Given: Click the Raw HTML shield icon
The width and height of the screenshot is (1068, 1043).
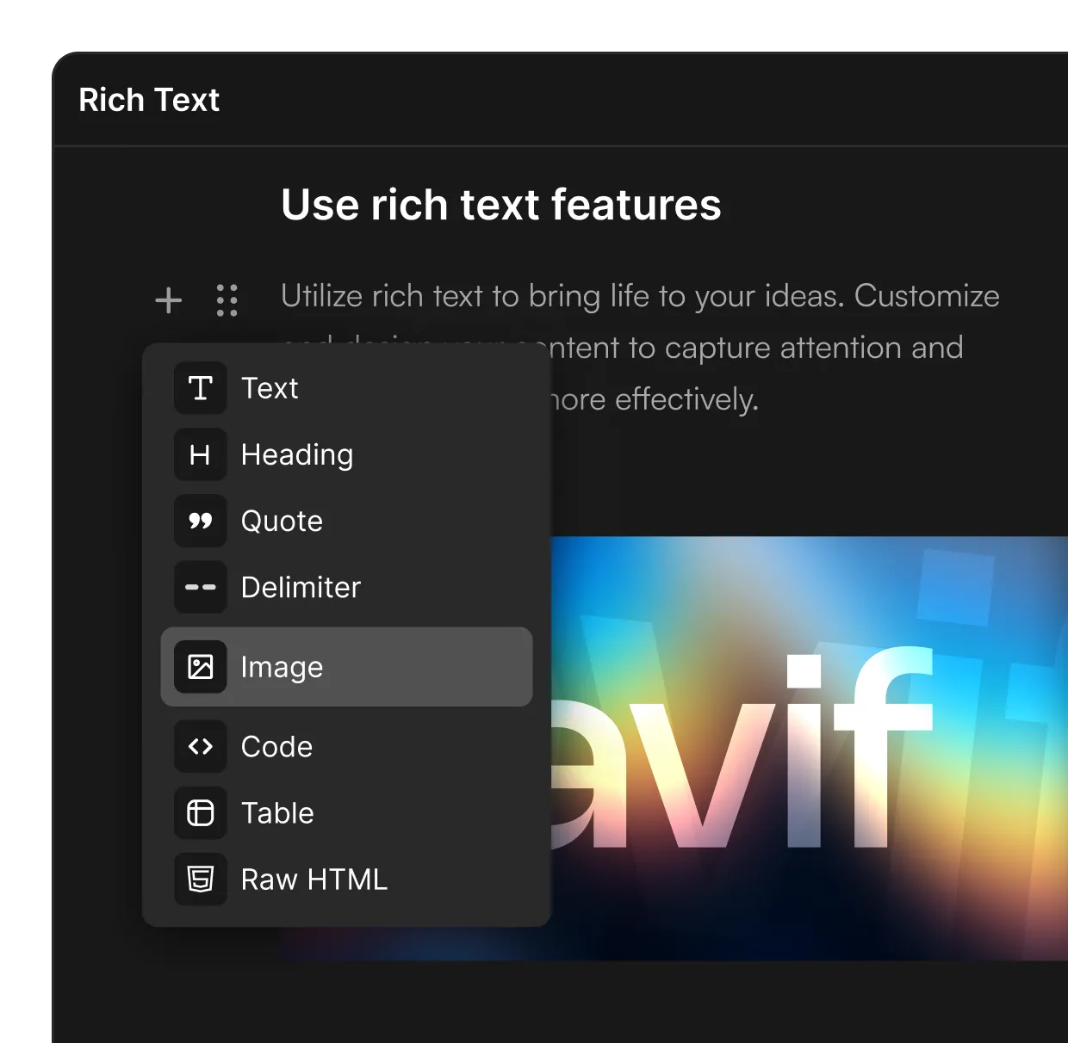Looking at the screenshot, I should (x=201, y=879).
